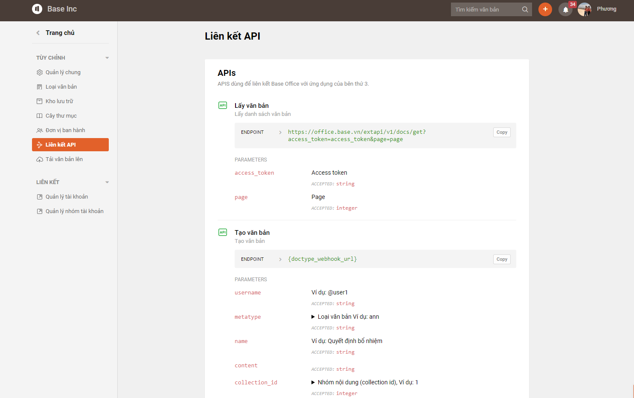Image resolution: width=634 pixels, height=398 pixels.
Task: Open Tải văn bản lên menu item
Action: click(x=70, y=159)
